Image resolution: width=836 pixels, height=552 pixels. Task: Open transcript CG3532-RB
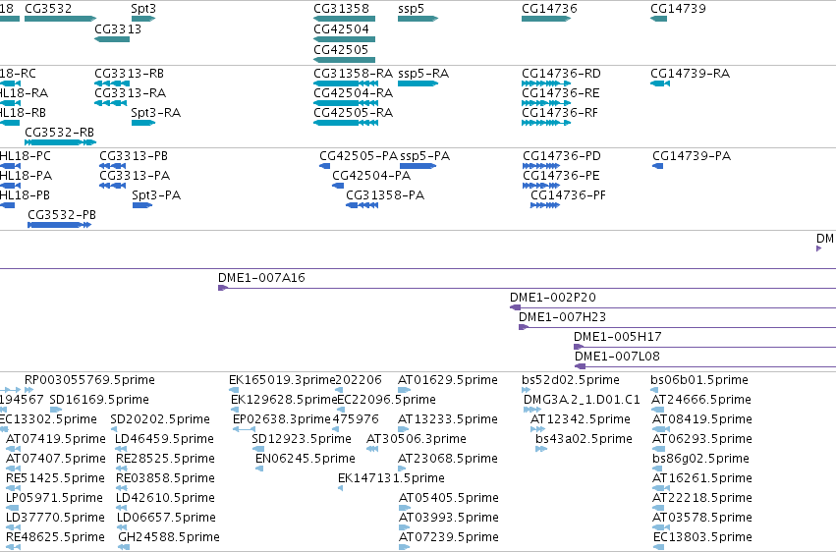click(x=59, y=133)
